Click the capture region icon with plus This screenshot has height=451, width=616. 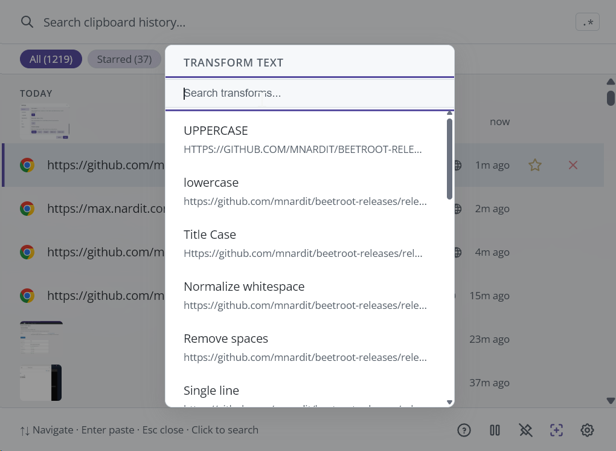tap(556, 430)
